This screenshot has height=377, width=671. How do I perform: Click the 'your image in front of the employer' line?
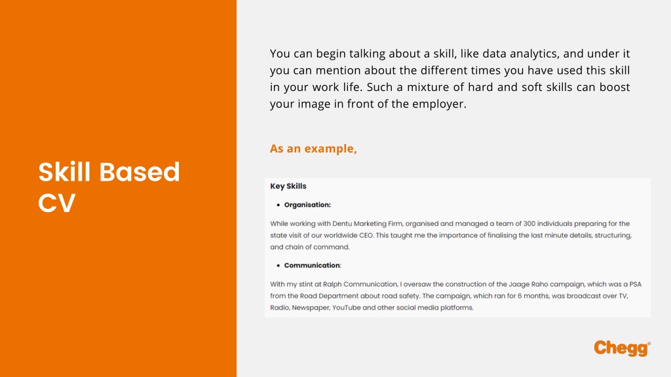[368, 104]
